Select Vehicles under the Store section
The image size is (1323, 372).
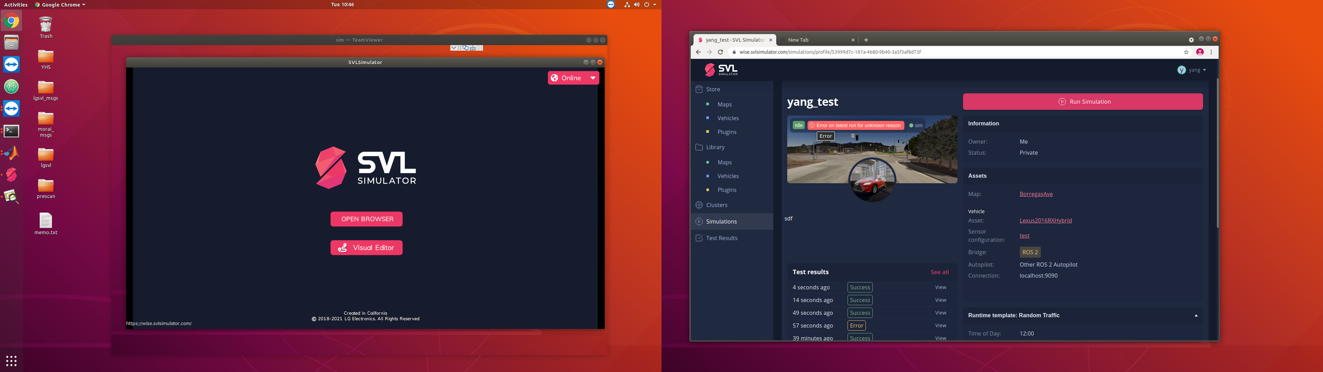(728, 118)
